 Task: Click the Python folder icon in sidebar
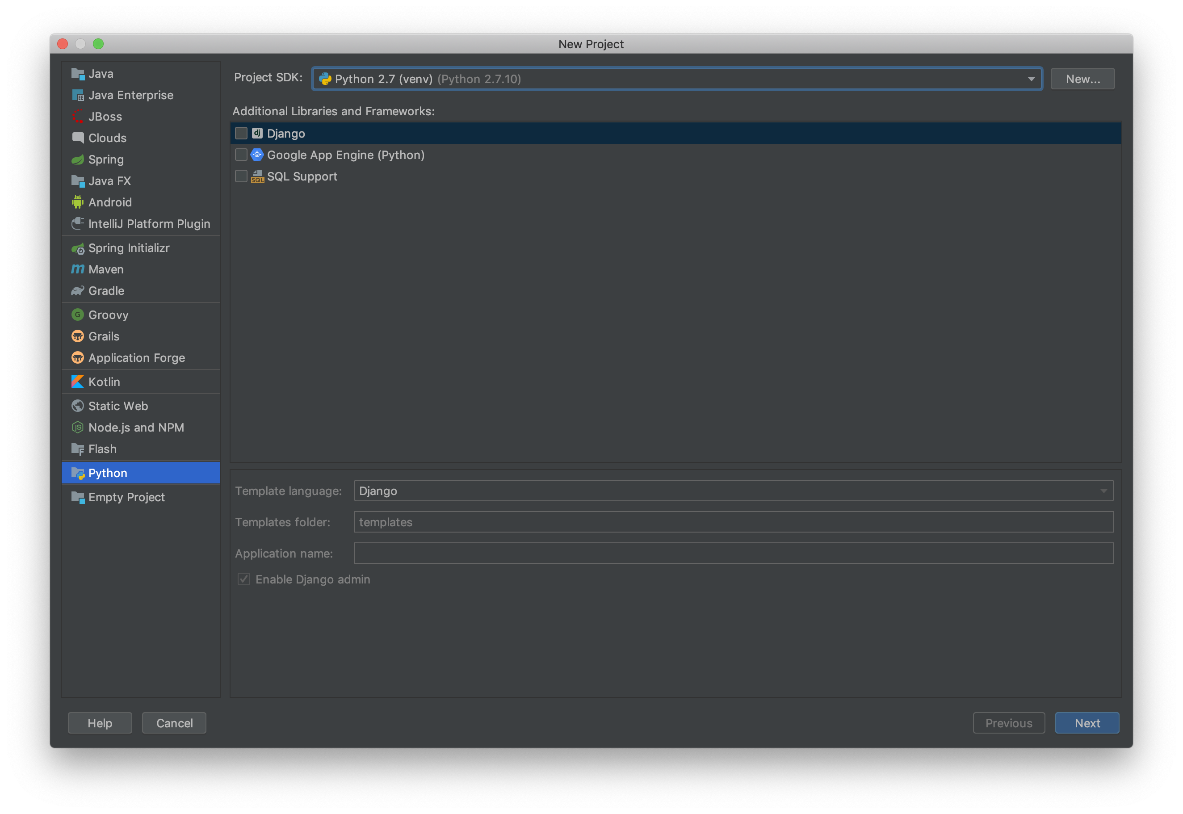coord(77,473)
